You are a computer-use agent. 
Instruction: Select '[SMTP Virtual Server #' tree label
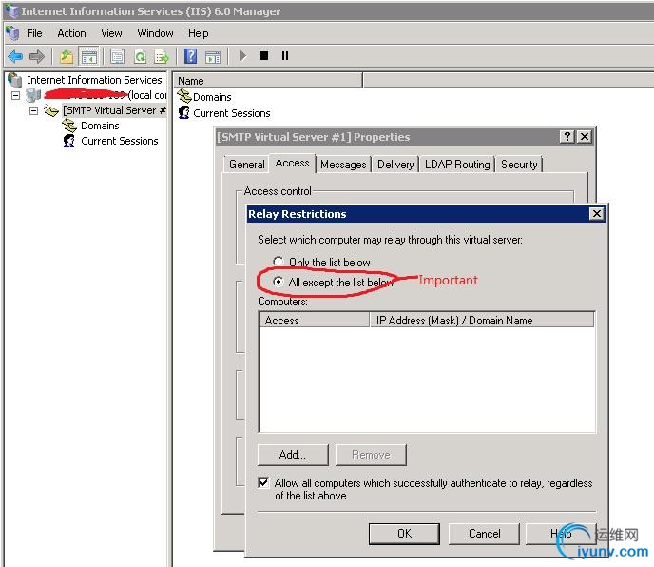pos(114,110)
